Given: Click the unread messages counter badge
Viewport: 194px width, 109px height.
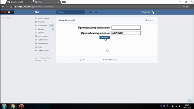Looking at the screenshot, I should click(52, 25).
